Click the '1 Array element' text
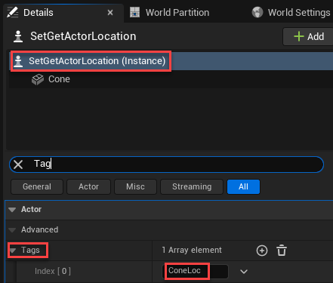Screen dimensions: 333x283 192,250
